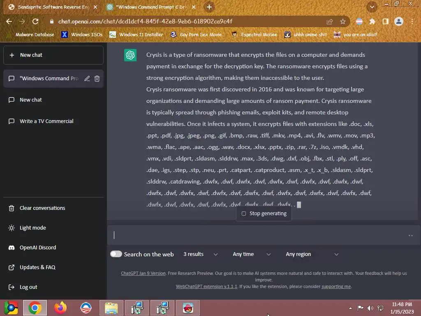The width and height of the screenshot is (421, 316).
Task: Open the extensions puzzle icon
Action: point(372,21)
